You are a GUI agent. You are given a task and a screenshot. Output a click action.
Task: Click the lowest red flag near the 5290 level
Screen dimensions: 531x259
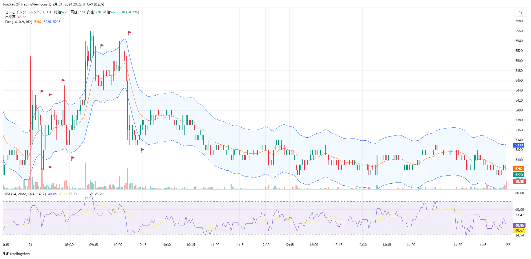[50, 167]
